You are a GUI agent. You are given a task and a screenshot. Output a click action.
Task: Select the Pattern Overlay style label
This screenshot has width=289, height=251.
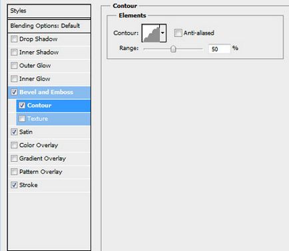coord(41,172)
